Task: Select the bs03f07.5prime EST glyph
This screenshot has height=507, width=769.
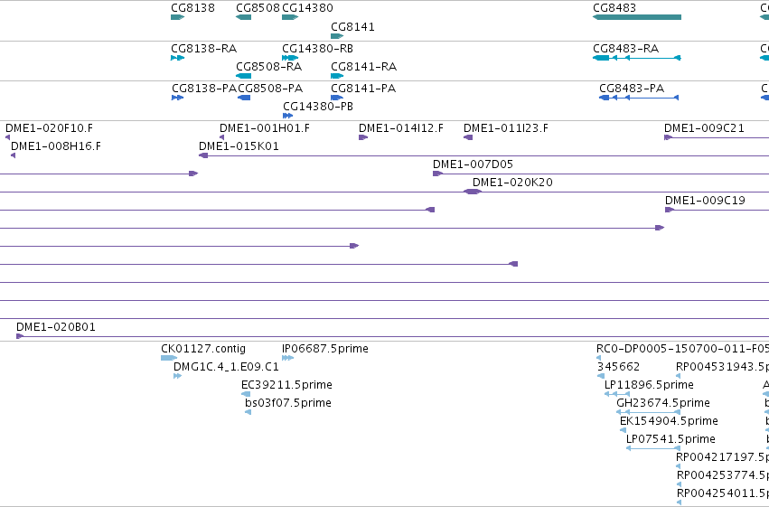Action: (249, 412)
